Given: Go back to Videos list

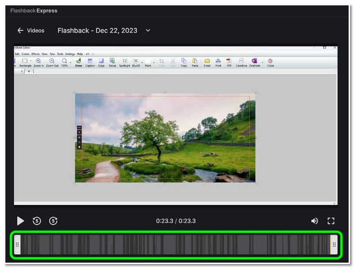Looking at the screenshot, I should pyautogui.click(x=31, y=31).
